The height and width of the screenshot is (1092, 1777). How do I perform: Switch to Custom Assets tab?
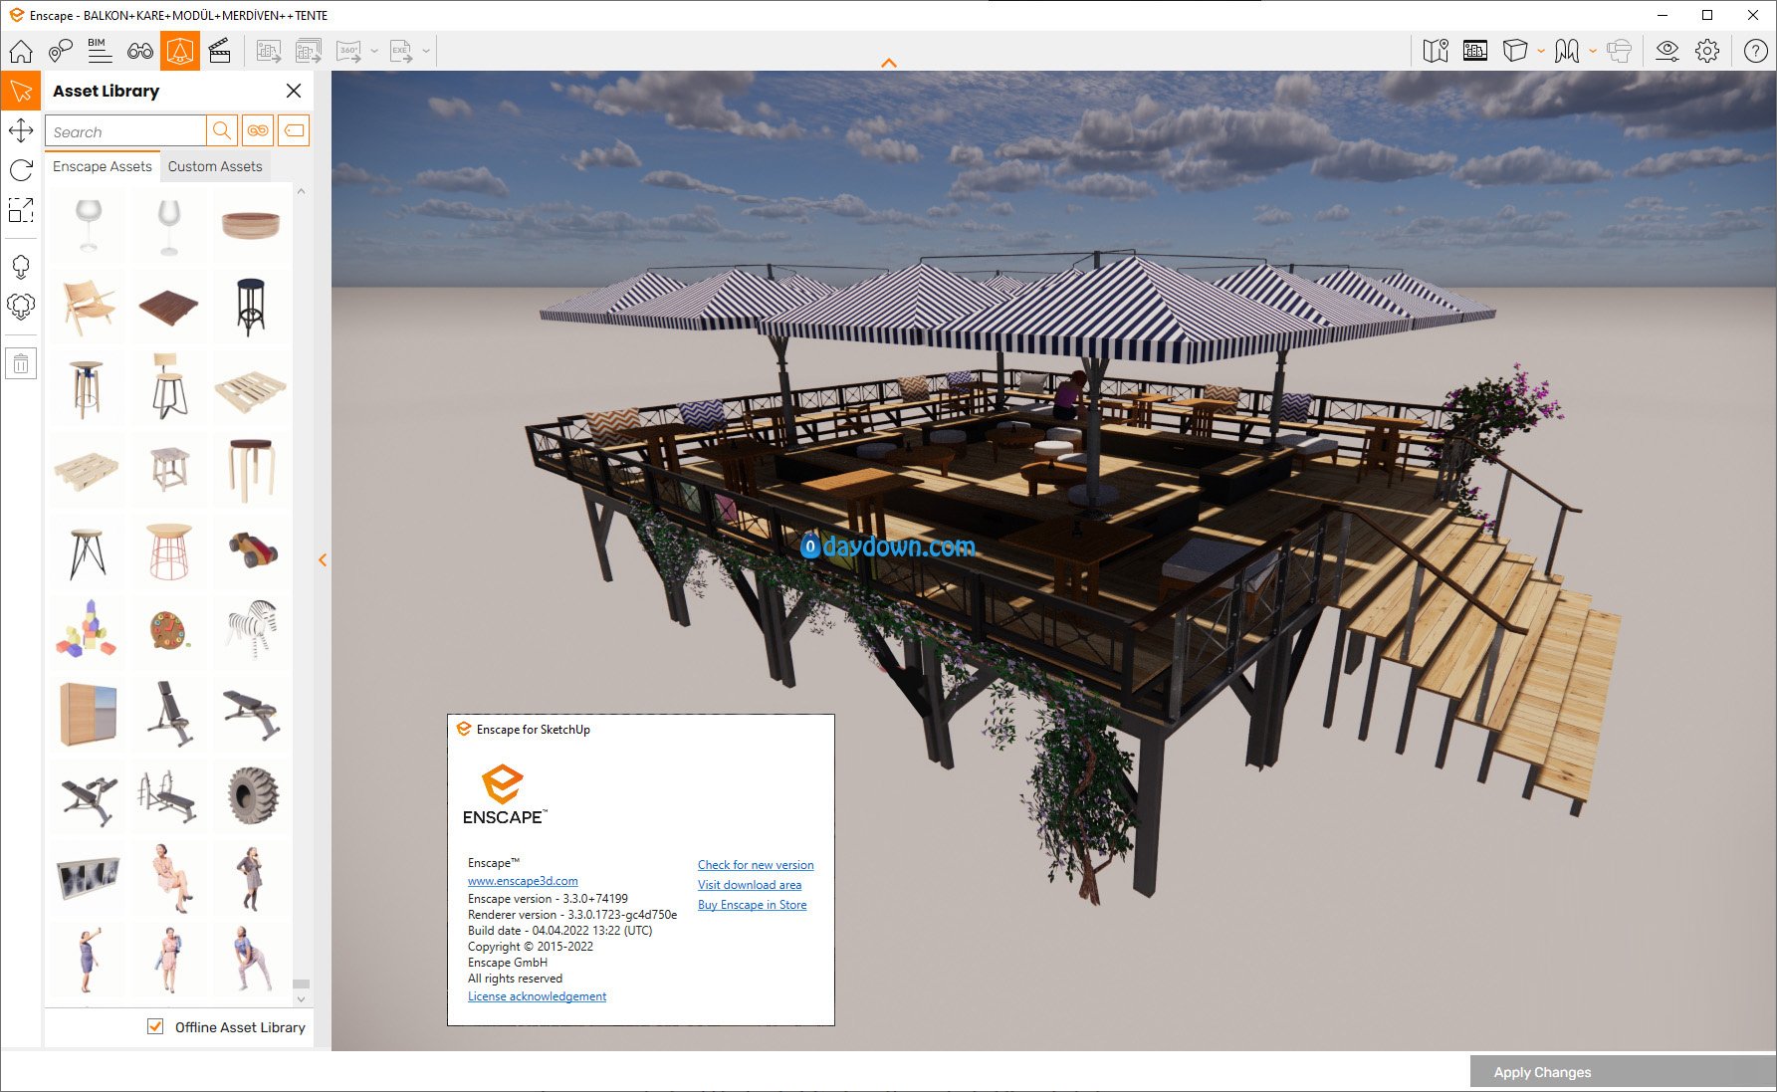point(215,166)
